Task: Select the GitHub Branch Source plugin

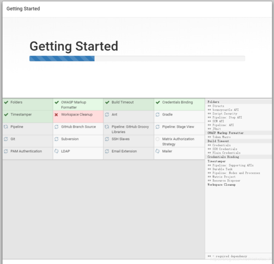Action: click(78, 129)
